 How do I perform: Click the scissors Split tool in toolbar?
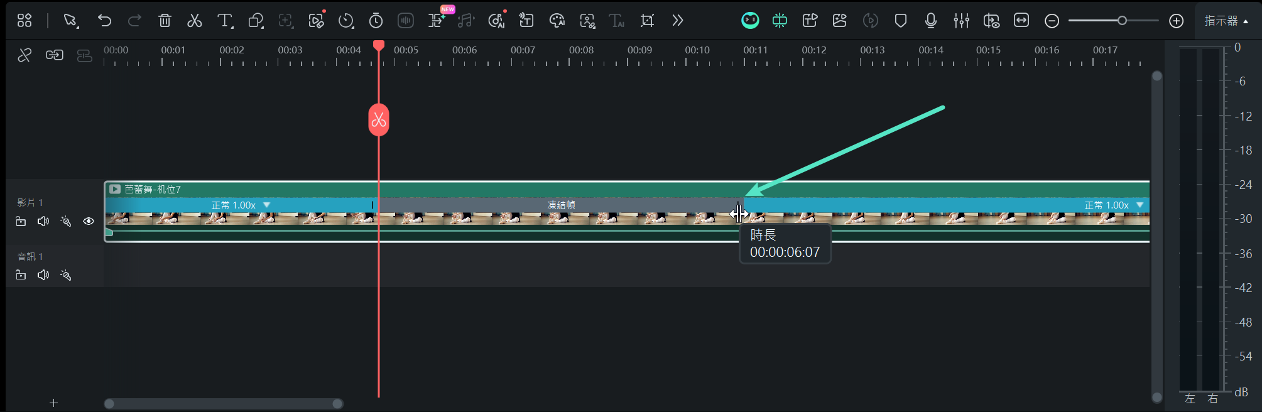pos(195,21)
